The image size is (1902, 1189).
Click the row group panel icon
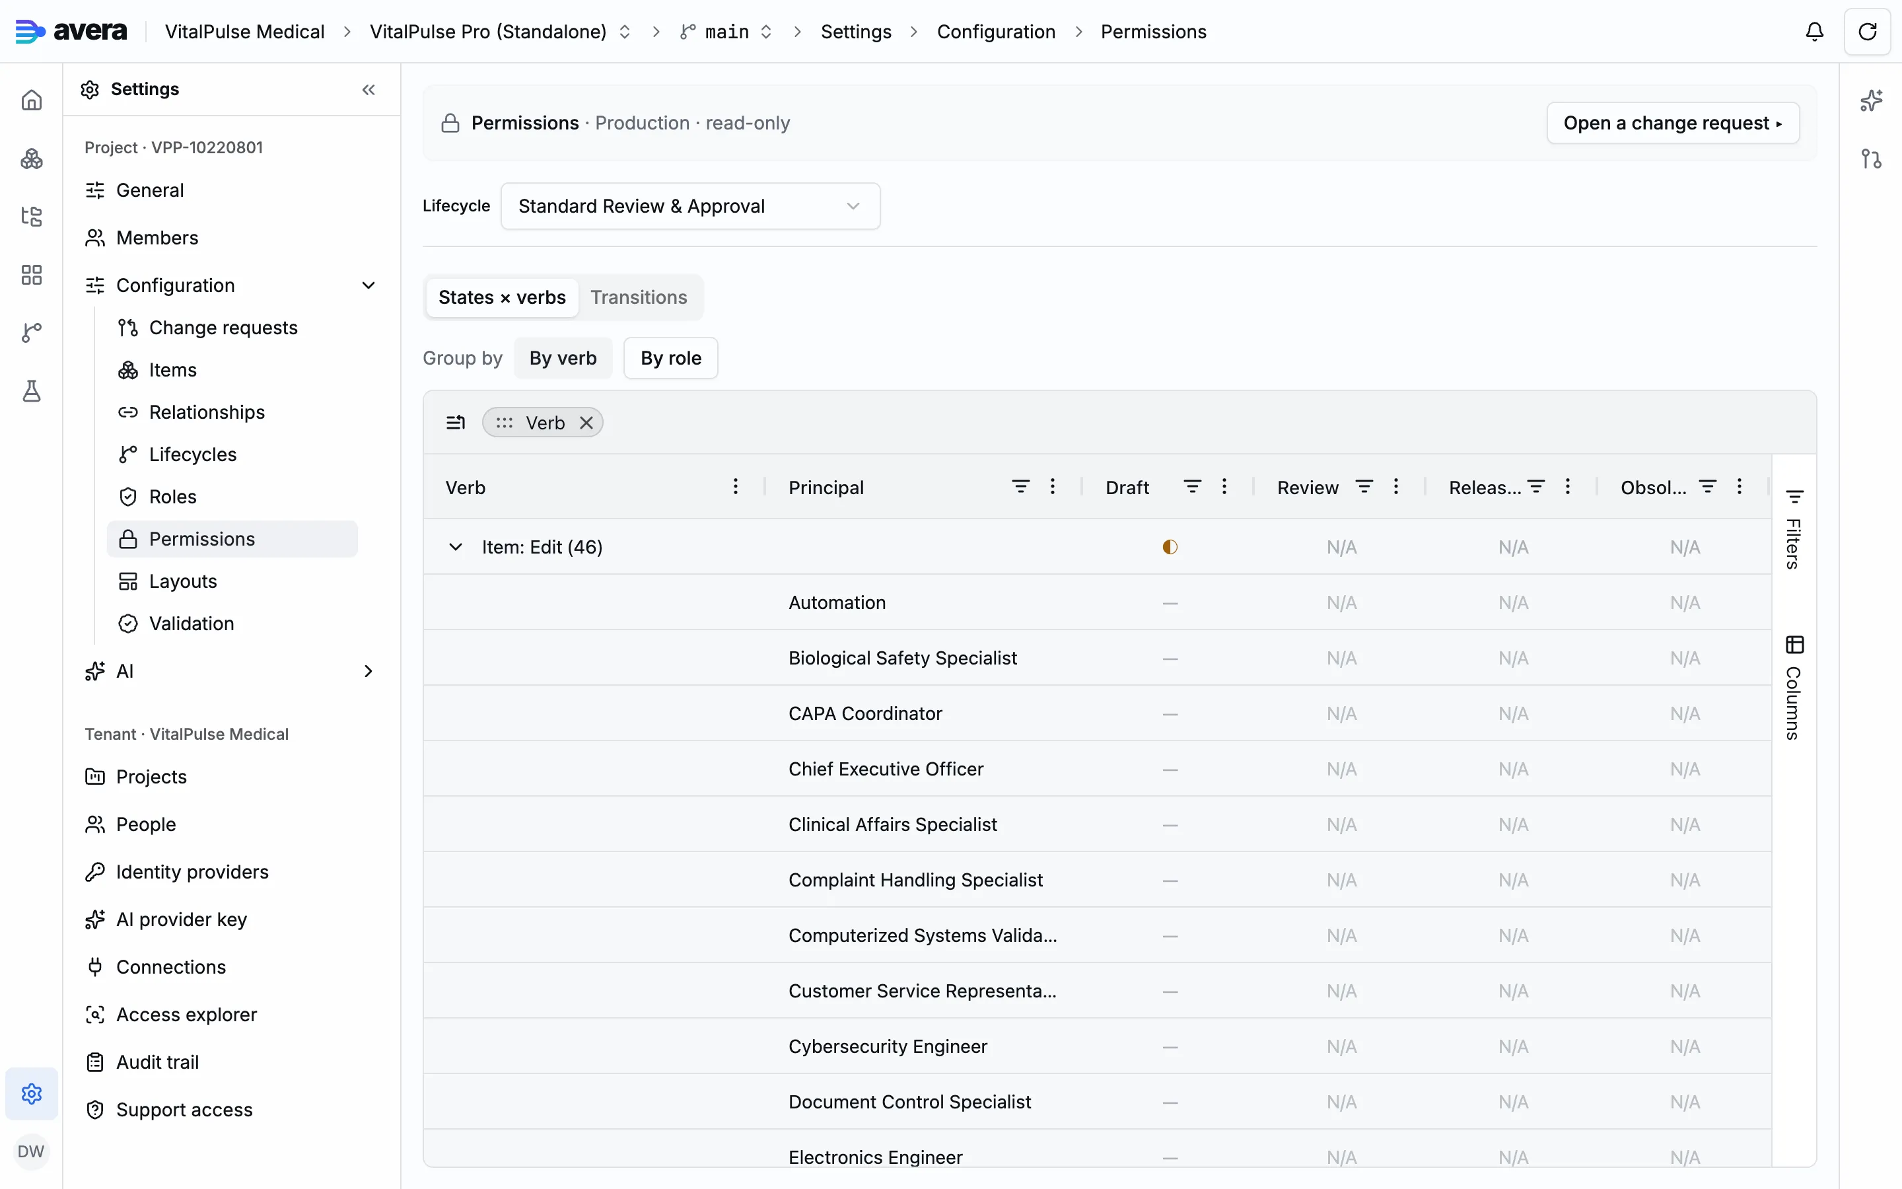point(456,422)
